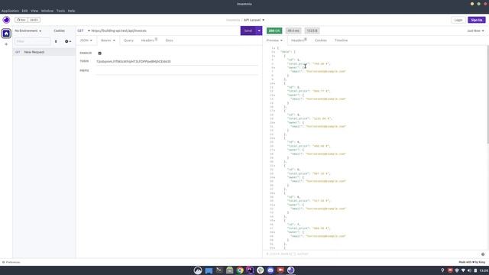Click the plus icon in left rail
This screenshot has width=489, height=275.
click(x=6, y=44)
